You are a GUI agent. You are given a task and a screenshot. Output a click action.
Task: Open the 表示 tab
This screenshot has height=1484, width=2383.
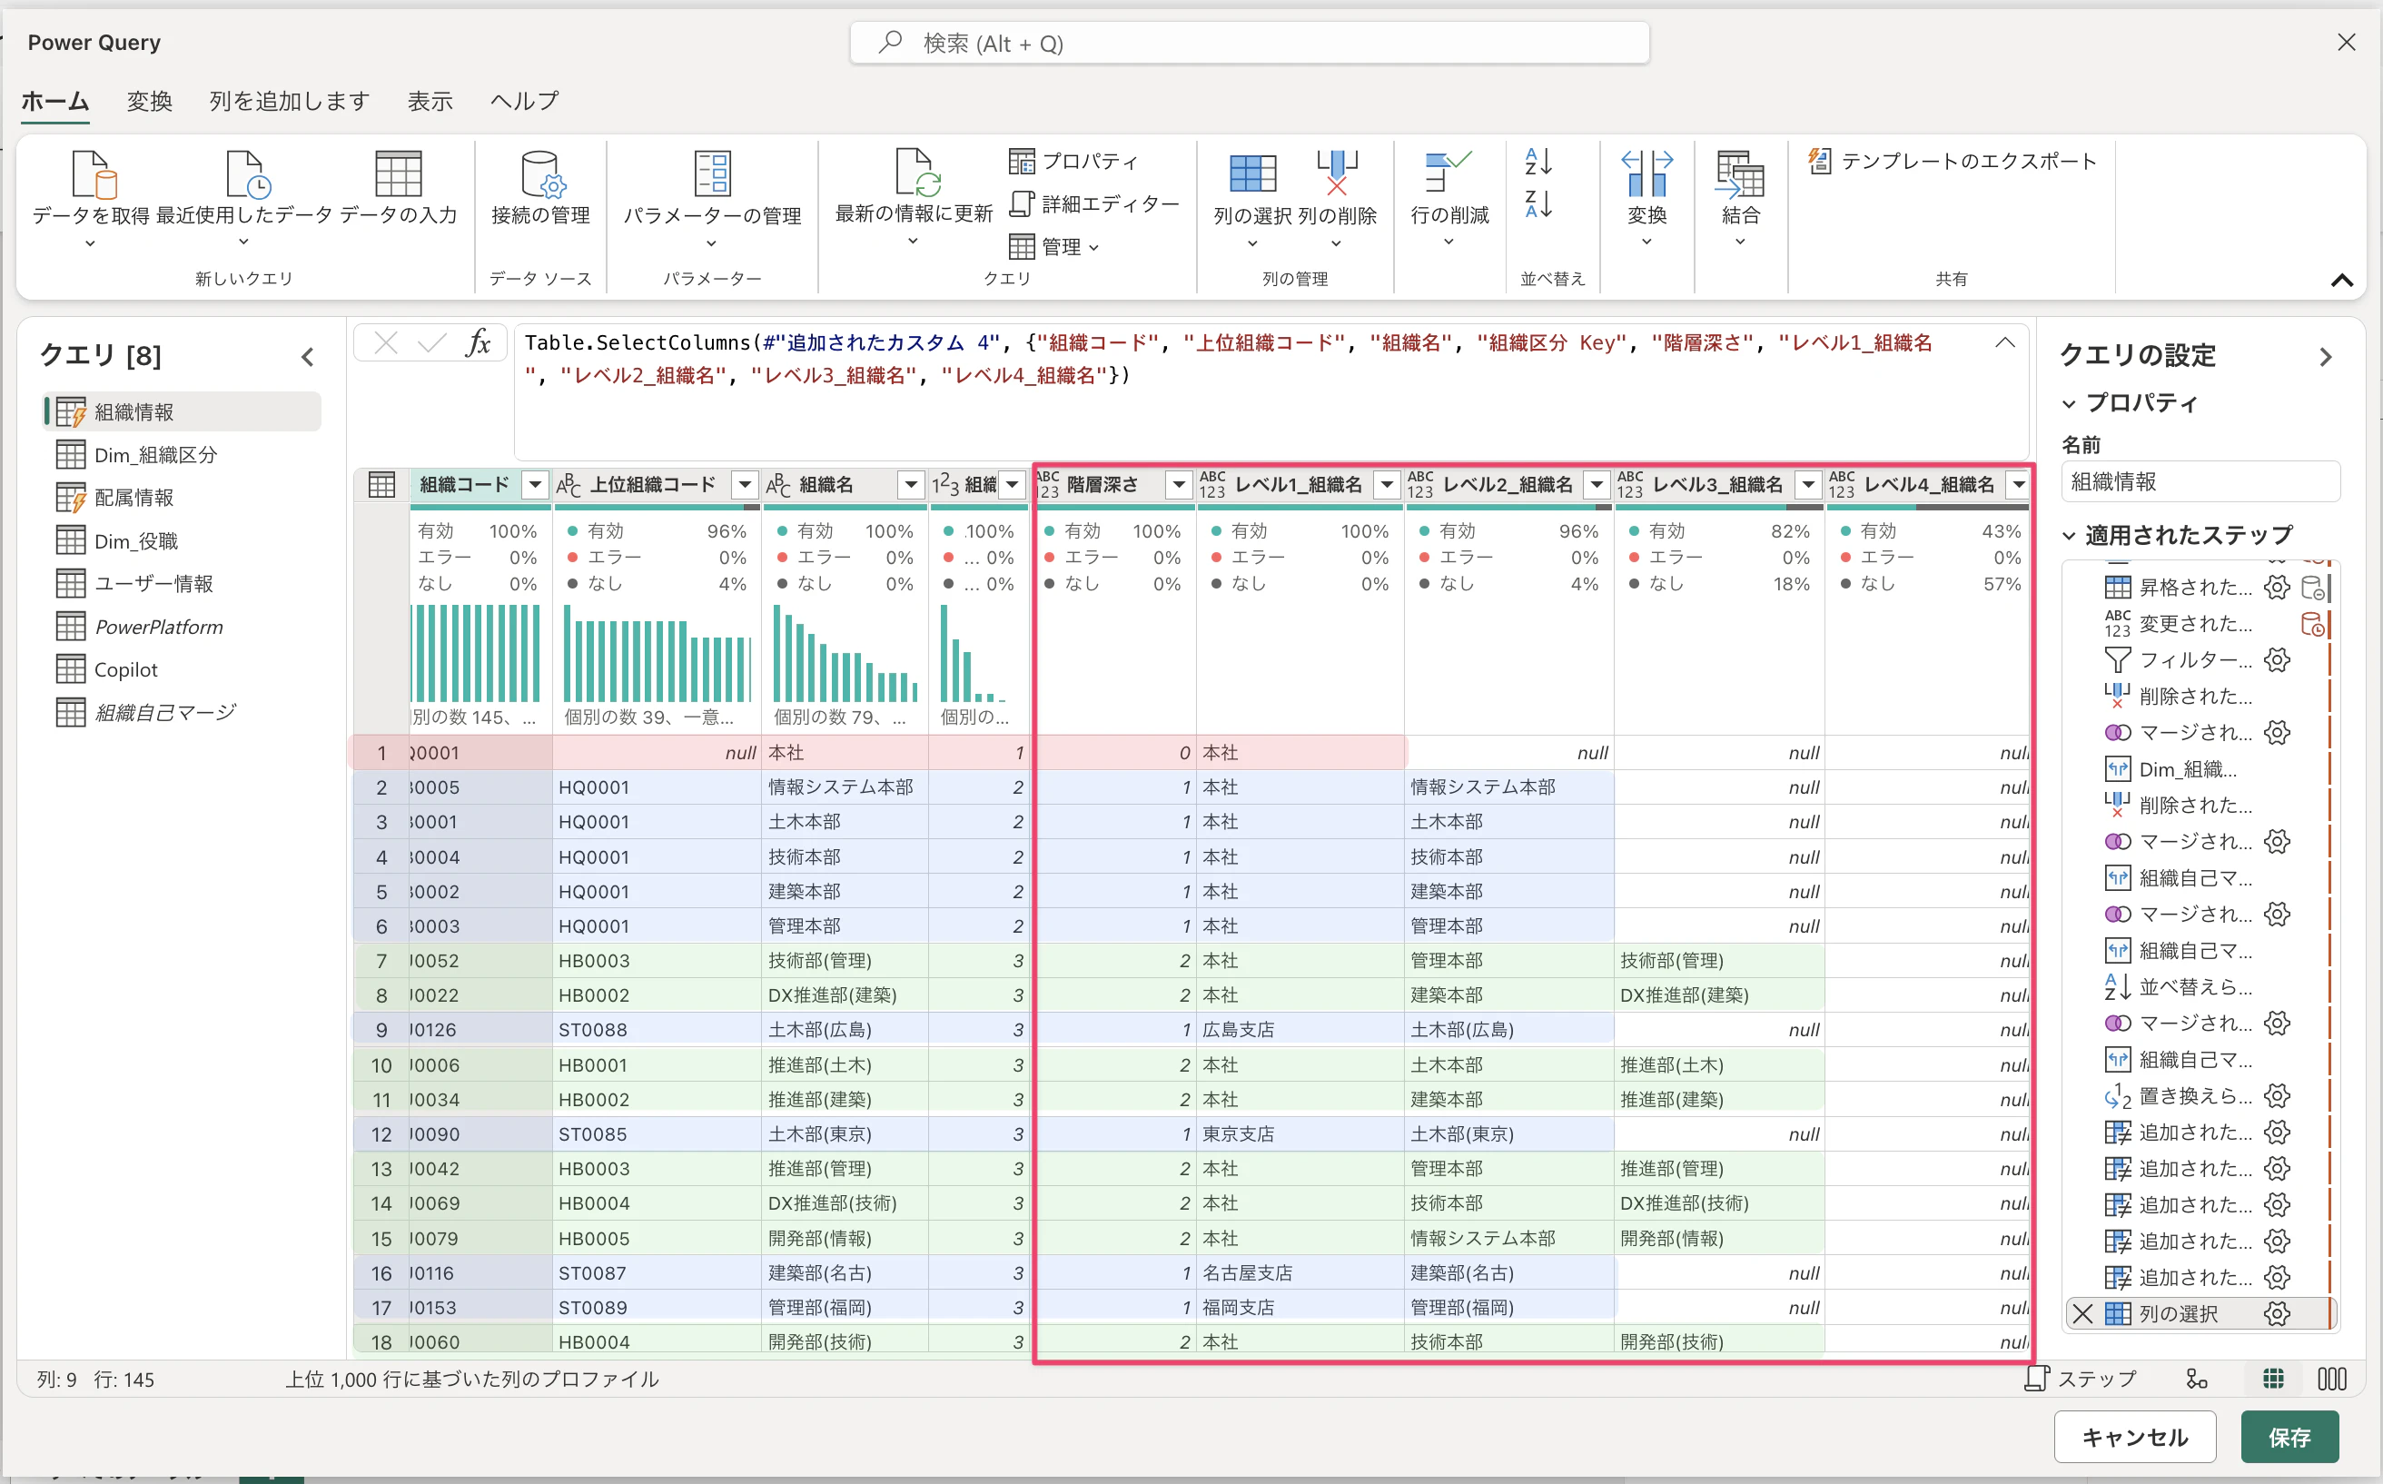[430, 101]
